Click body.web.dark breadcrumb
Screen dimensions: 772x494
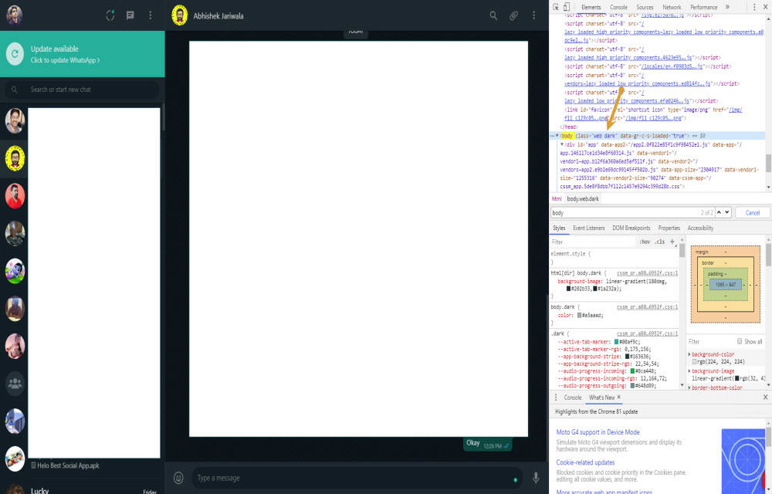583,199
